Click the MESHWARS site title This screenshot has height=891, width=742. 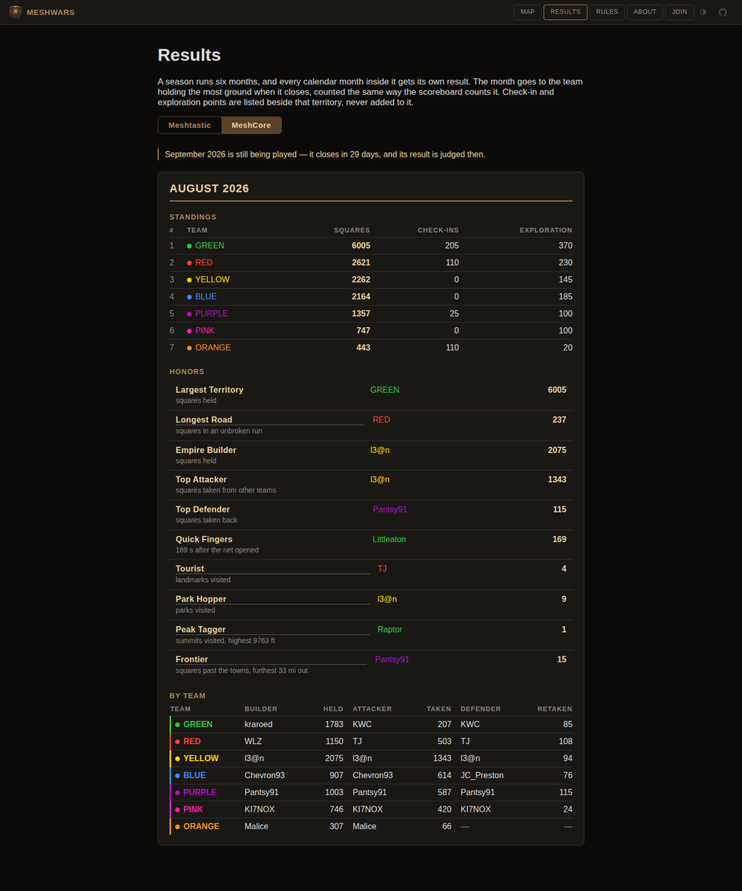(x=50, y=13)
